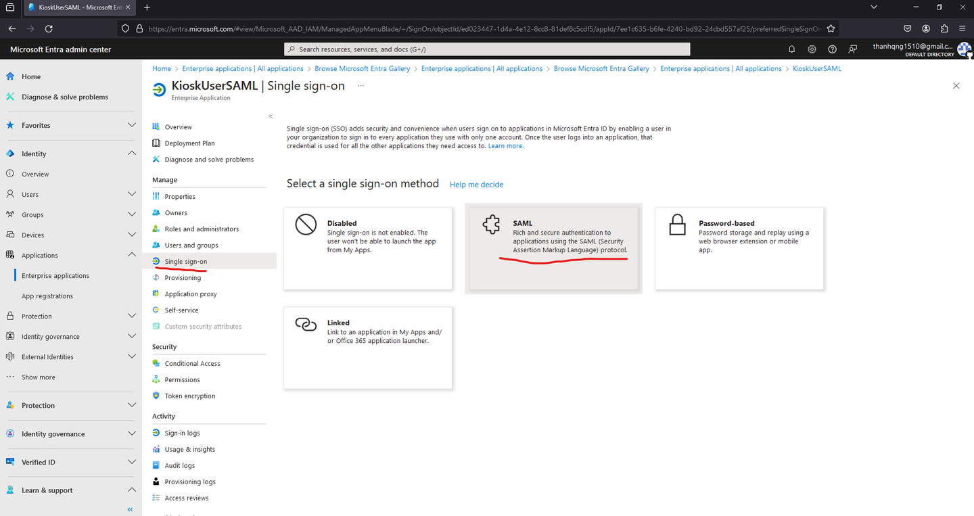Choose the Linked sign-on method card
This screenshot has height=516, width=974.
(368, 348)
